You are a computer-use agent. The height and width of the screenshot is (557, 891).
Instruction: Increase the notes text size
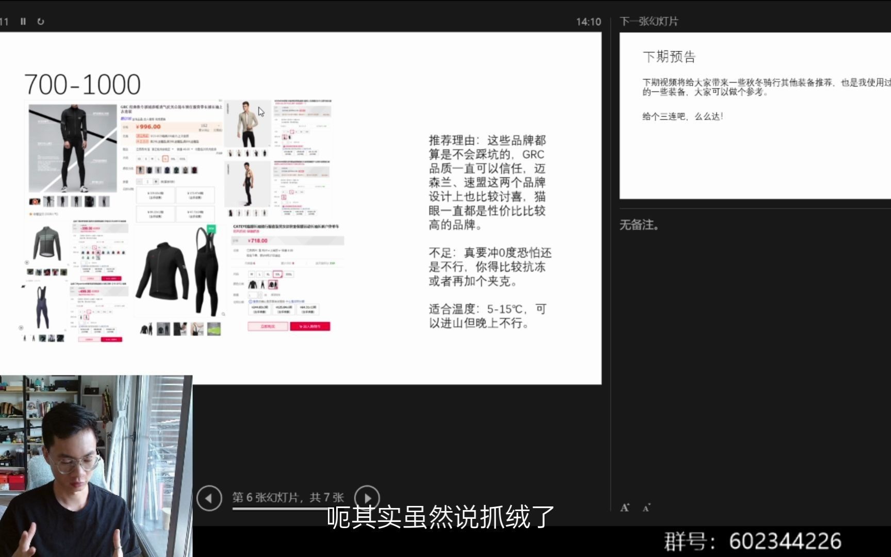[x=625, y=507]
